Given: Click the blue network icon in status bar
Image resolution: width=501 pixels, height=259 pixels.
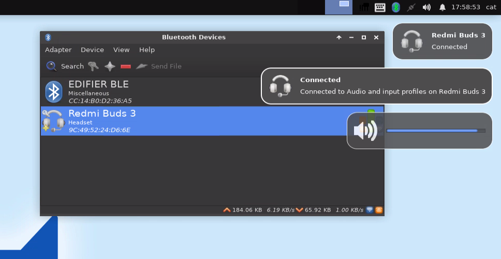Looking at the screenshot, I should (370, 209).
